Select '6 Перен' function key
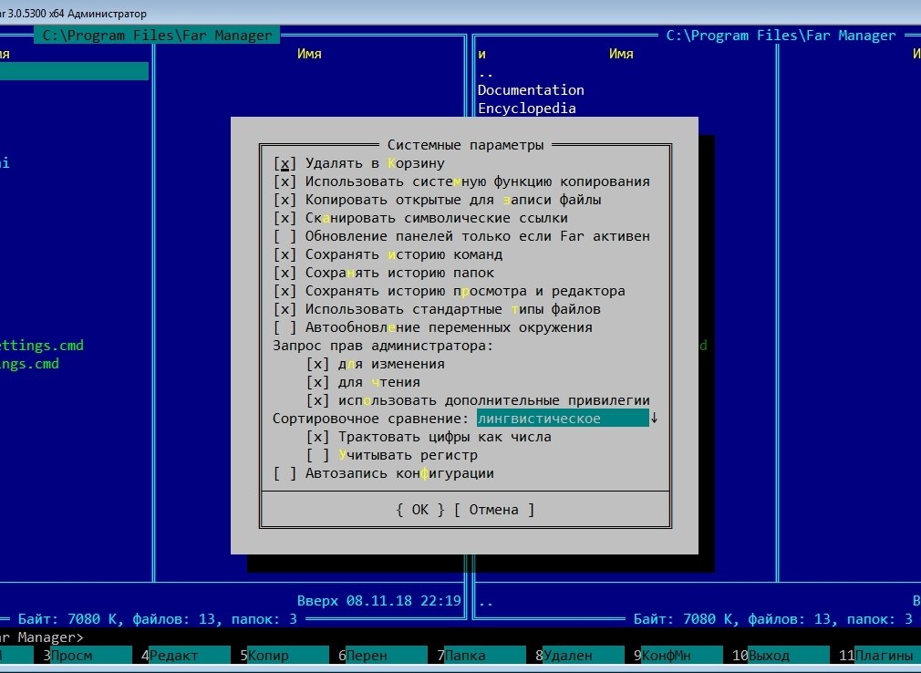Viewport: 921px width, 673px height. click(383, 655)
